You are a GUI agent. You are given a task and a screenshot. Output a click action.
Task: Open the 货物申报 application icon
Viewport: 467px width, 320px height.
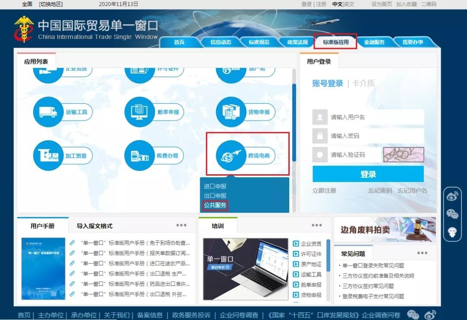coord(231,112)
